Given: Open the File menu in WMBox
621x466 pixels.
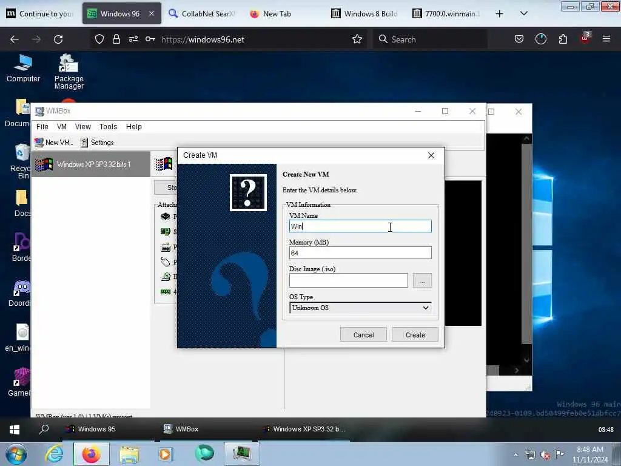Looking at the screenshot, I should pyautogui.click(x=42, y=126).
